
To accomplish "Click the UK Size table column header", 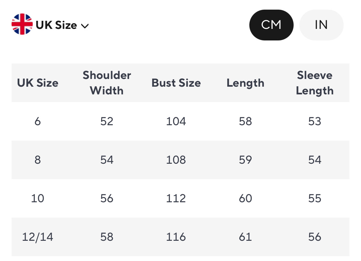I will 38,83.
